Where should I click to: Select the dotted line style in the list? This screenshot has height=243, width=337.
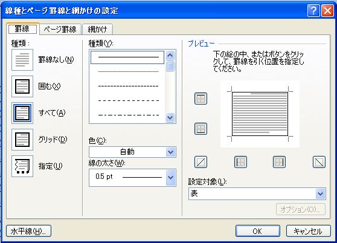click(128, 71)
